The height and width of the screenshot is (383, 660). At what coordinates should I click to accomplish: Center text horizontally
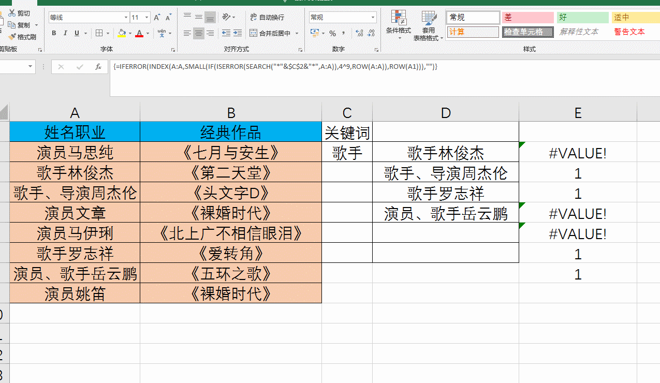pos(199,33)
